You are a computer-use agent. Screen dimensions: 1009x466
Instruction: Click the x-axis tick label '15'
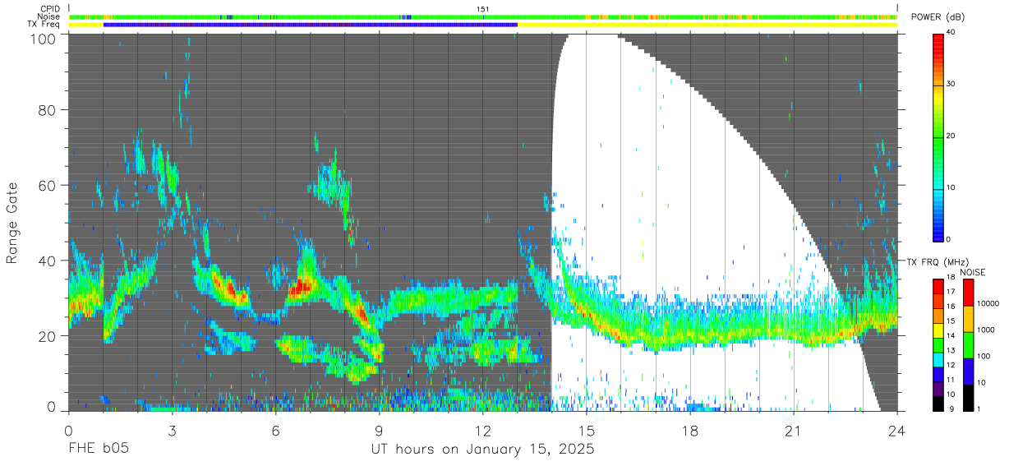pos(587,430)
